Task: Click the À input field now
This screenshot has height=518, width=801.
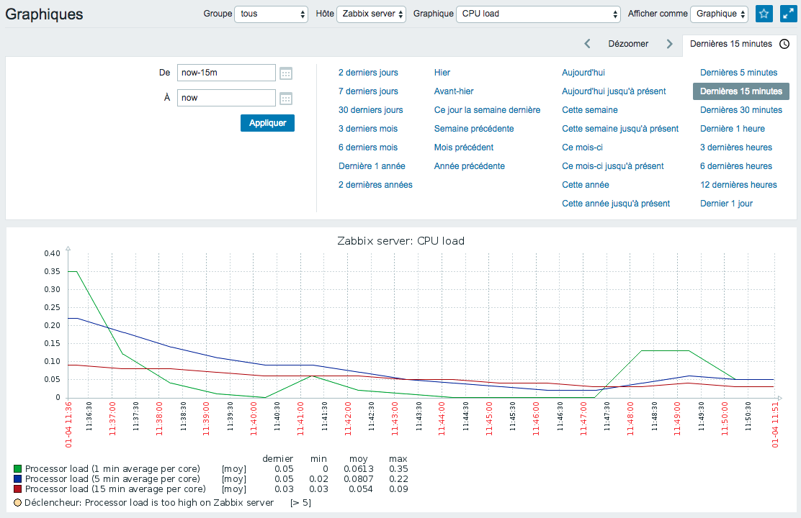Action: pos(226,98)
